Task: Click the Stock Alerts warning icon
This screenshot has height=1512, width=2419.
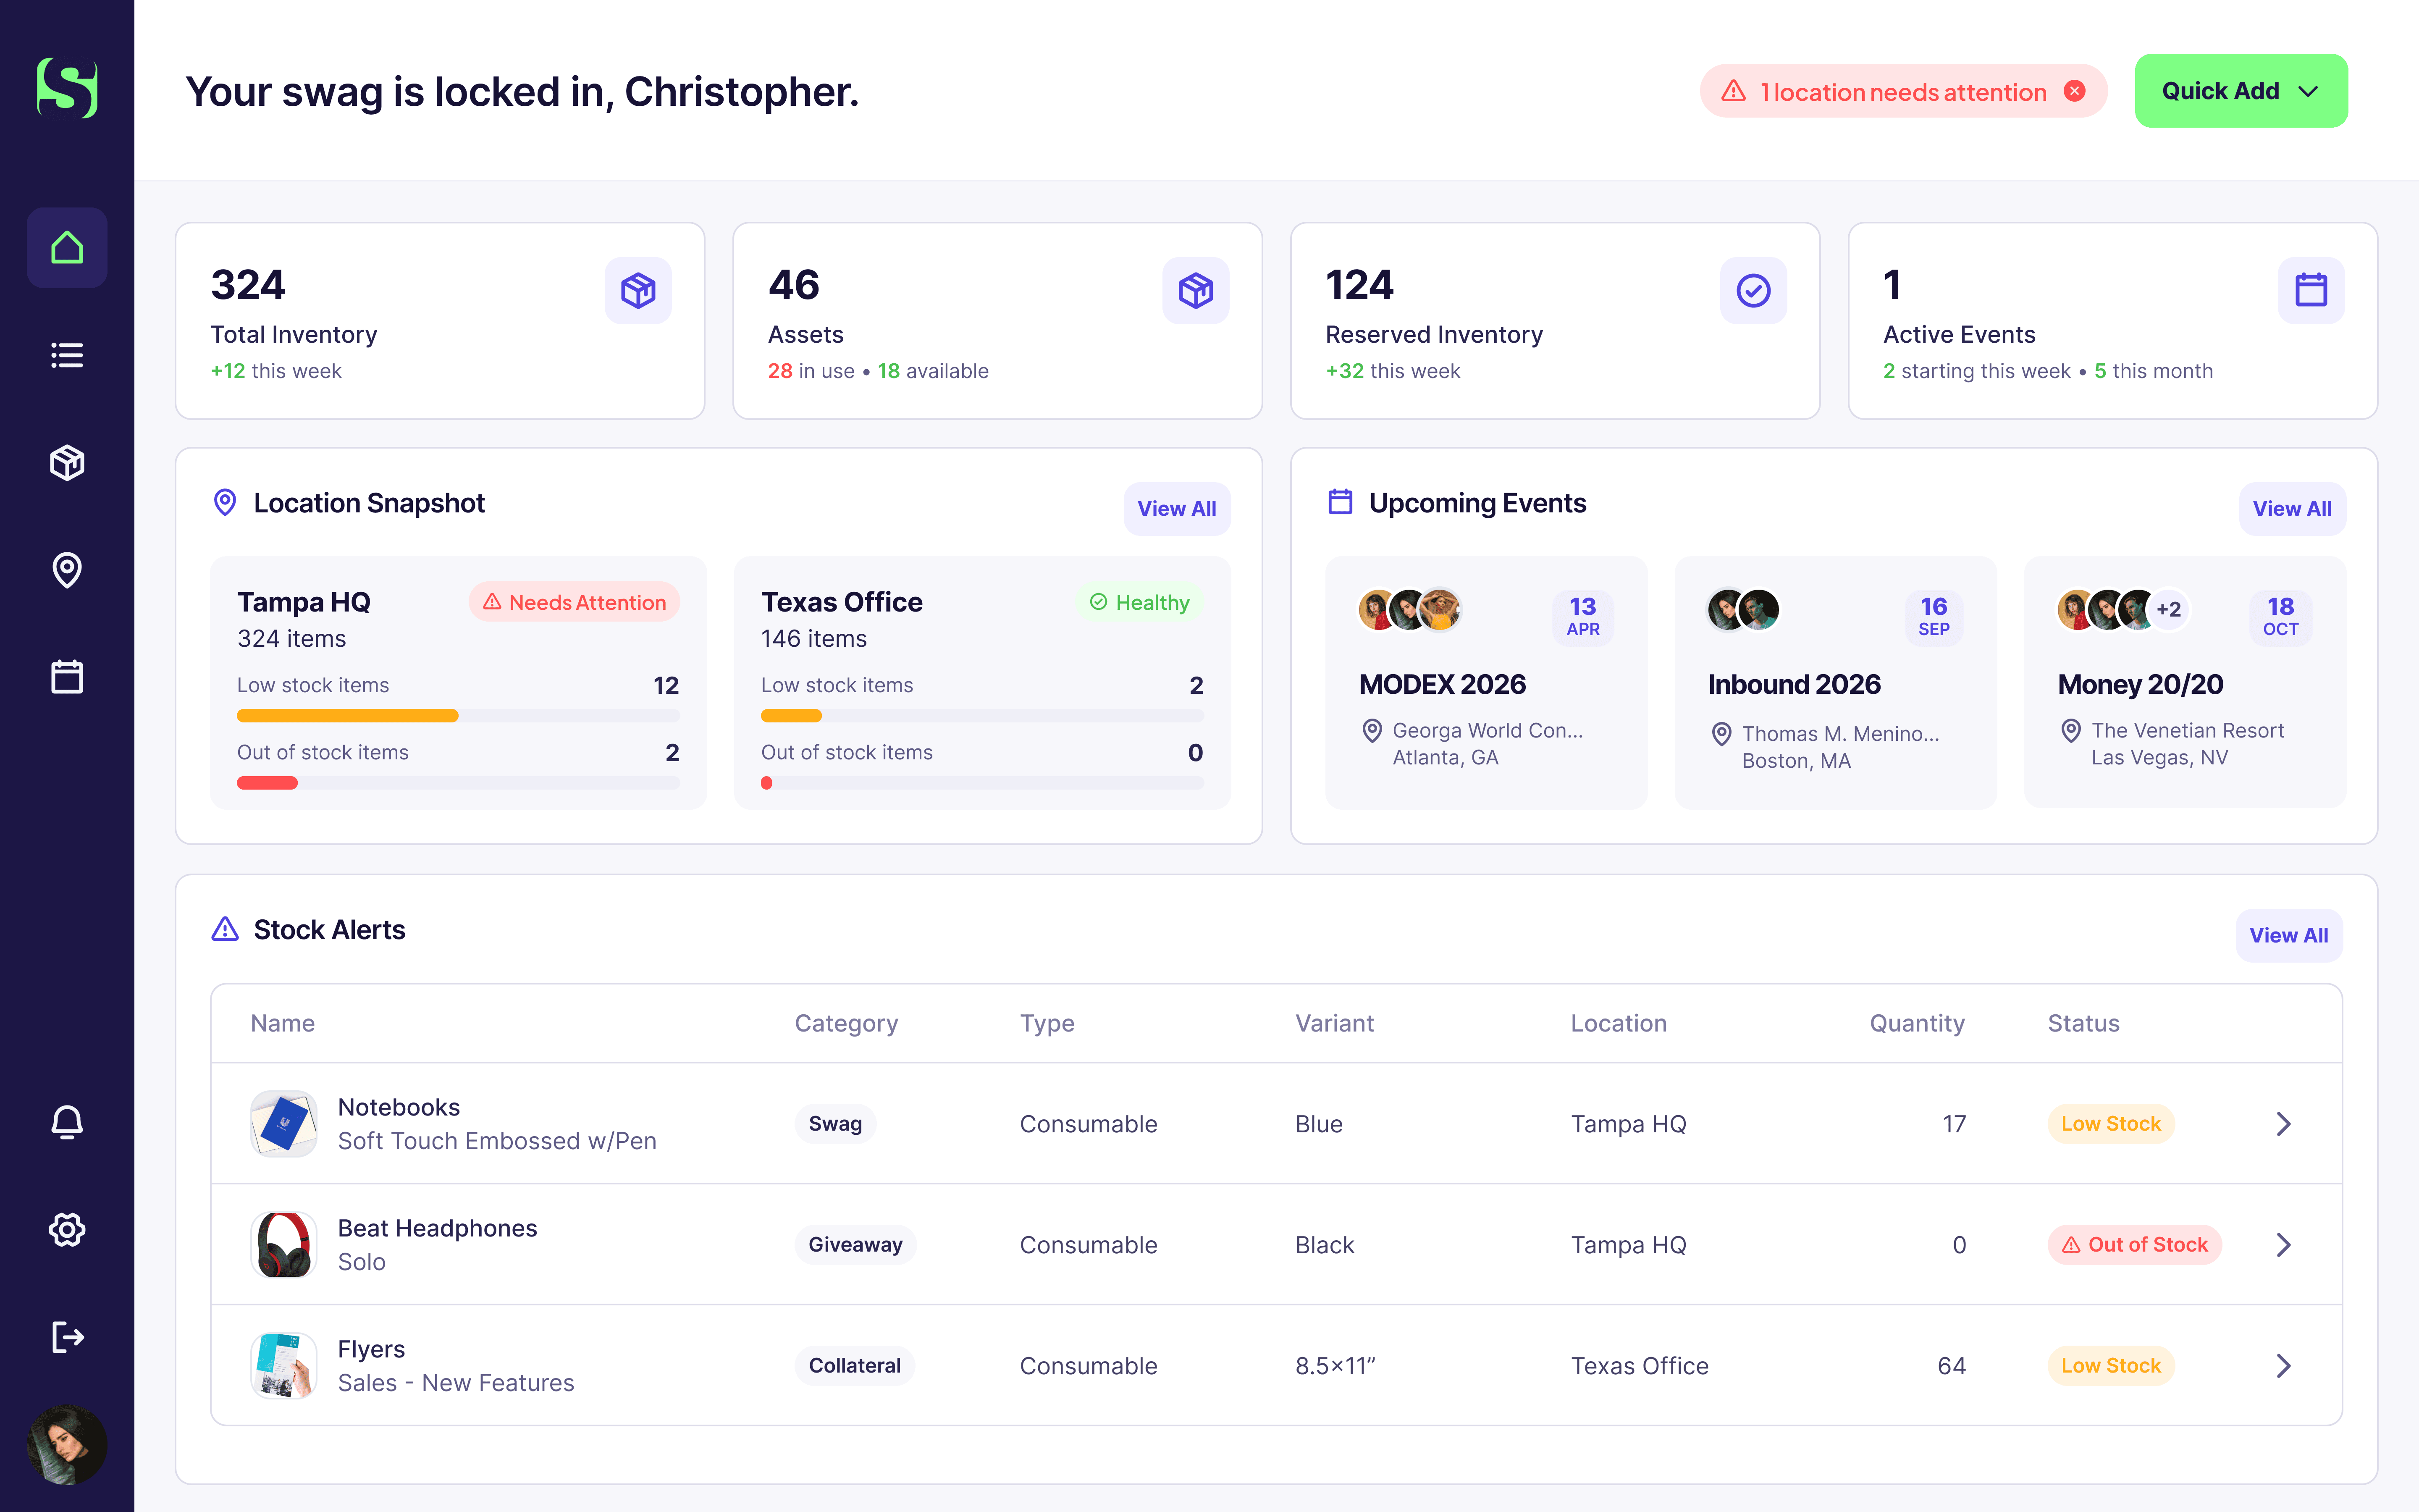Action: [x=225, y=929]
